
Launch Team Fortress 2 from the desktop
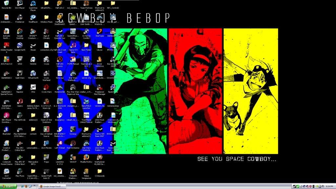tap(86, 6)
